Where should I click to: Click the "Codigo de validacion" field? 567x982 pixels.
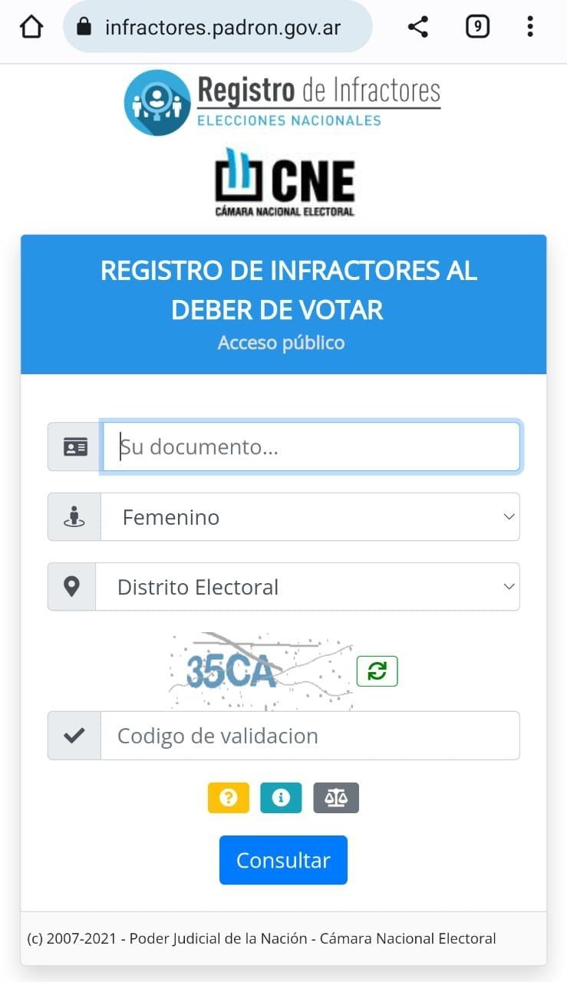(x=310, y=736)
